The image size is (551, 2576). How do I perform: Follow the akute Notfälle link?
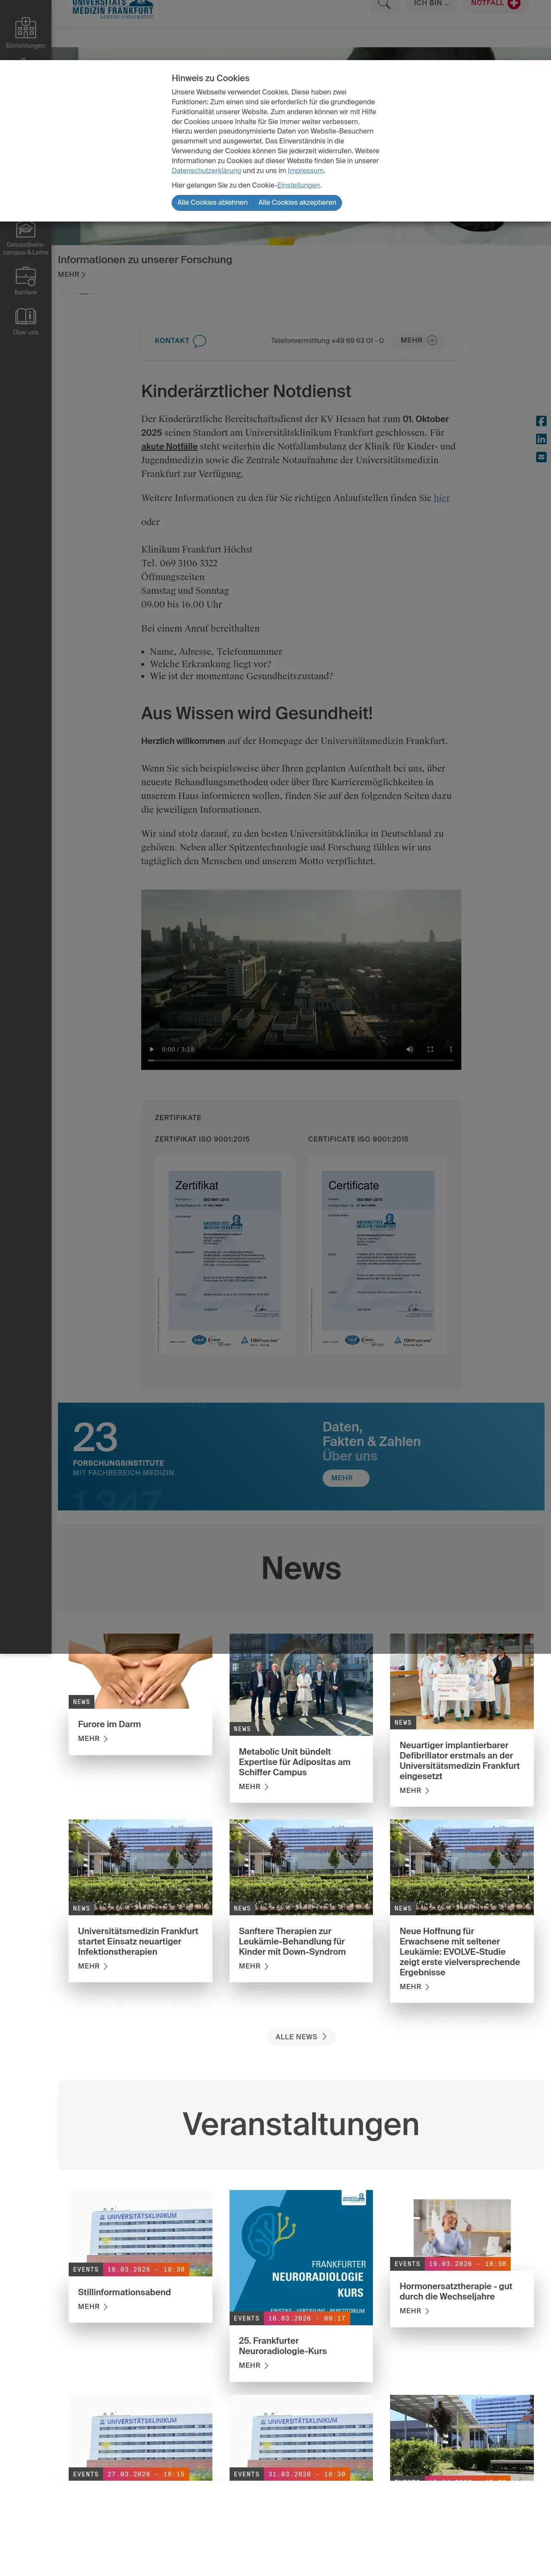point(169,446)
